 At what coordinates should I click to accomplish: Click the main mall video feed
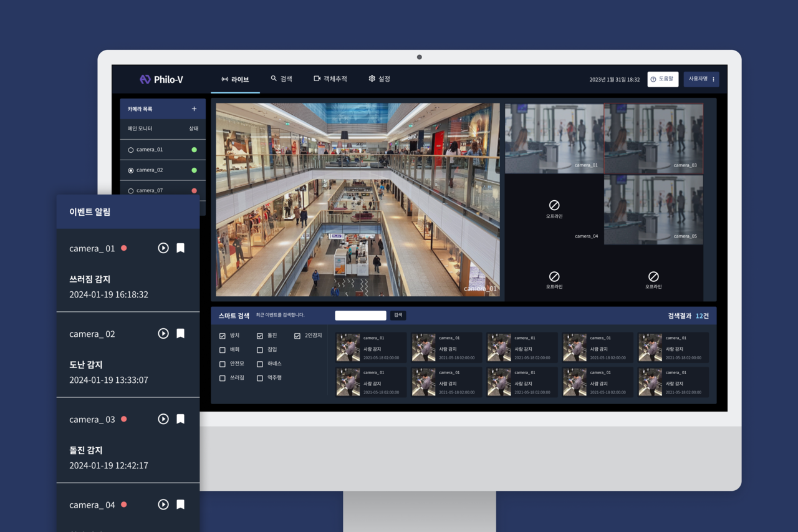click(x=358, y=200)
